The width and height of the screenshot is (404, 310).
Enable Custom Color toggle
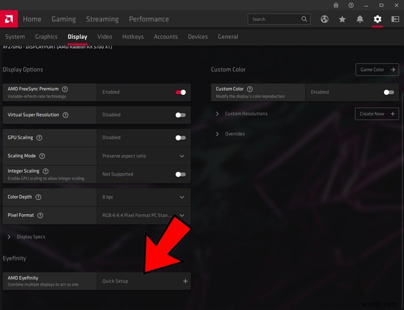click(x=389, y=92)
